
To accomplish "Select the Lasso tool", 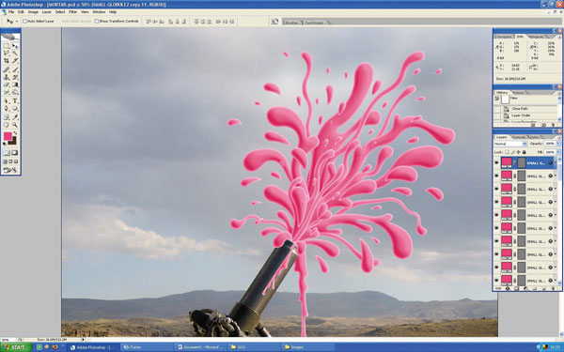I will [x=7, y=53].
